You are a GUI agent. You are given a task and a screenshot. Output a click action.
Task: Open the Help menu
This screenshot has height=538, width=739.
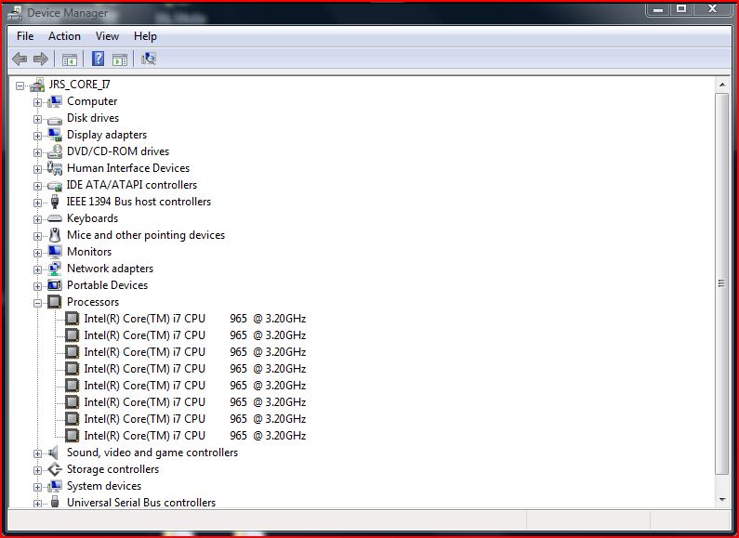pyautogui.click(x=145, y=36)
